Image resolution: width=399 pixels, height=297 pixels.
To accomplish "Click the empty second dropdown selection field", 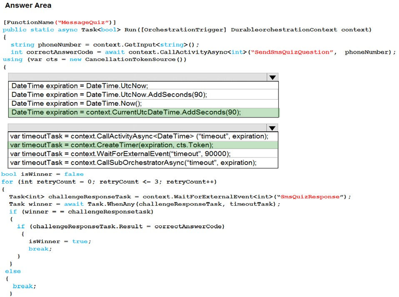I will click(137, 128).
